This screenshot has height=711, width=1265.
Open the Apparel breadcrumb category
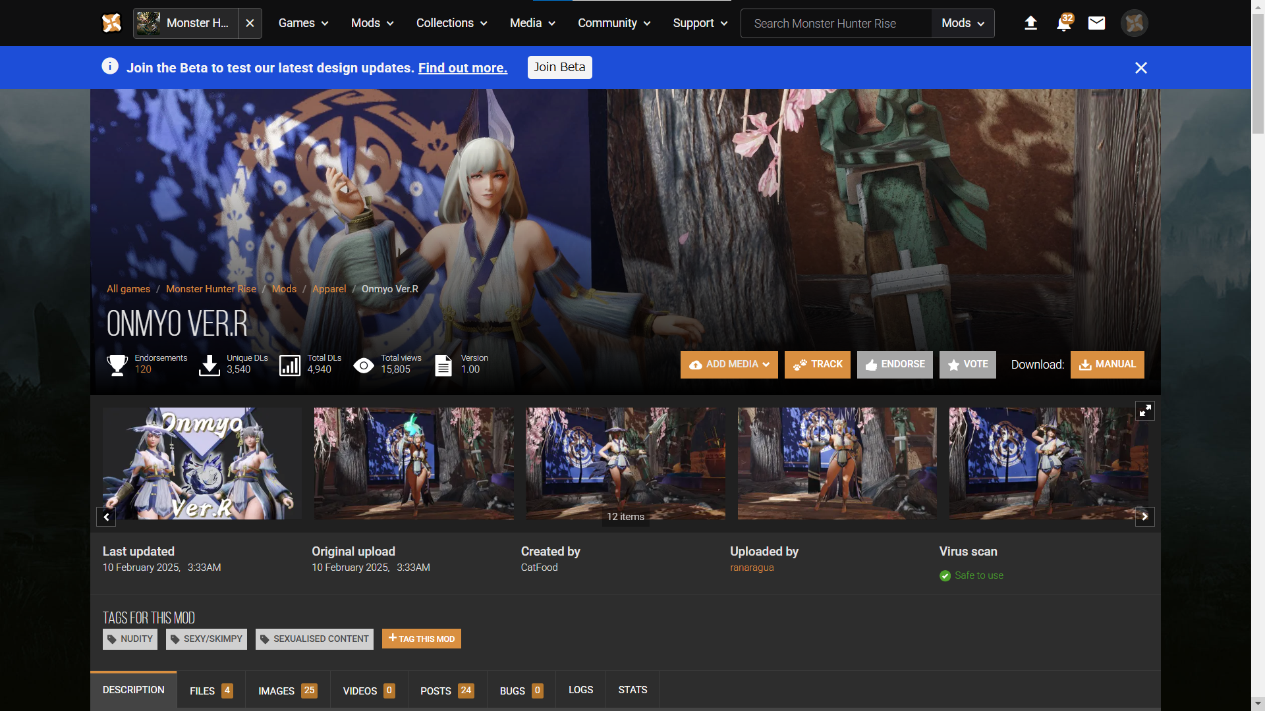[329, 289]
